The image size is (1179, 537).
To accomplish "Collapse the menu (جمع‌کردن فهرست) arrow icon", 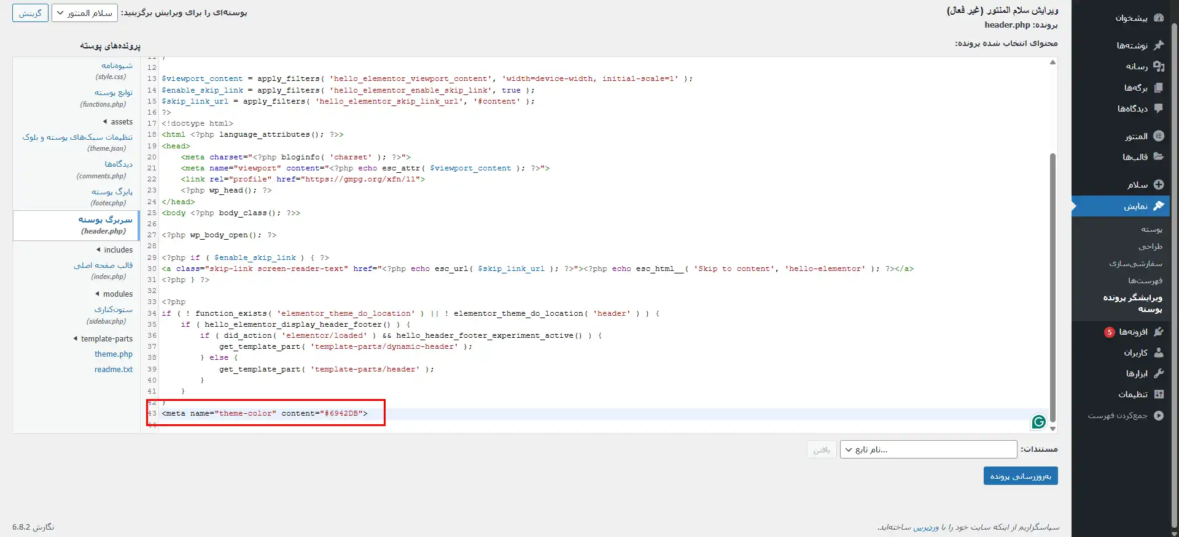I will [x=1159, y=416].
